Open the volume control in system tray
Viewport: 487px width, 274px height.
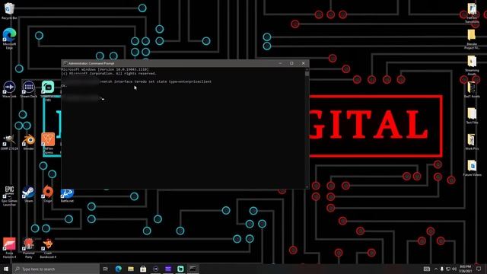click(x=454, y=269)
